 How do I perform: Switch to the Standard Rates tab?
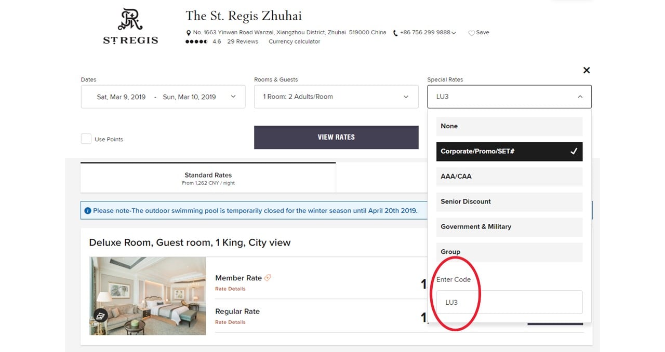(x=208, y=178)
